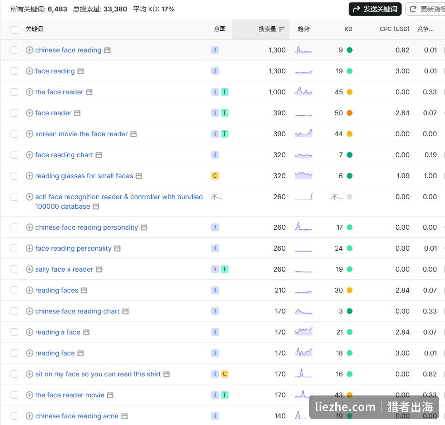Click plus icon for 'face reading chart'

(29, 155)
